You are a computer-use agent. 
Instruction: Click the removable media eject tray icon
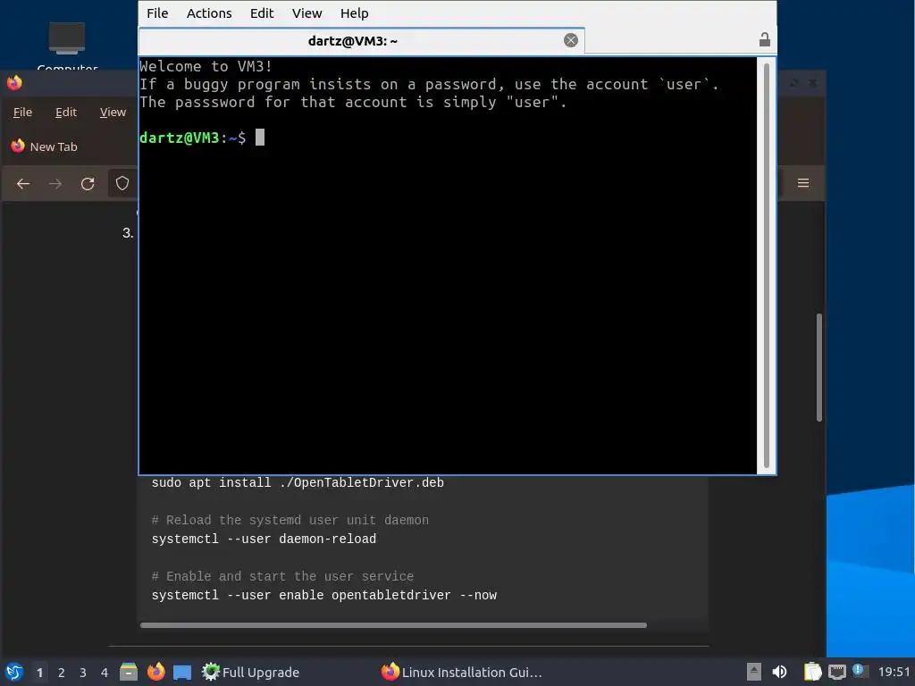tap(754, 672)
